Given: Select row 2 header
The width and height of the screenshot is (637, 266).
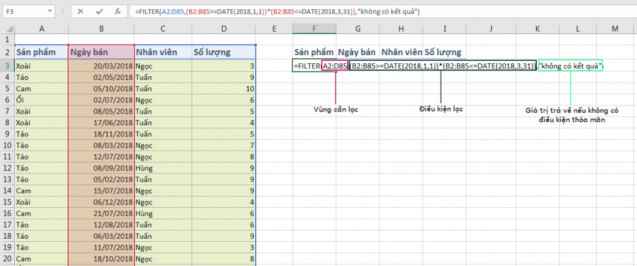Looking at the screenshot, I should click(x=7, y=53).
